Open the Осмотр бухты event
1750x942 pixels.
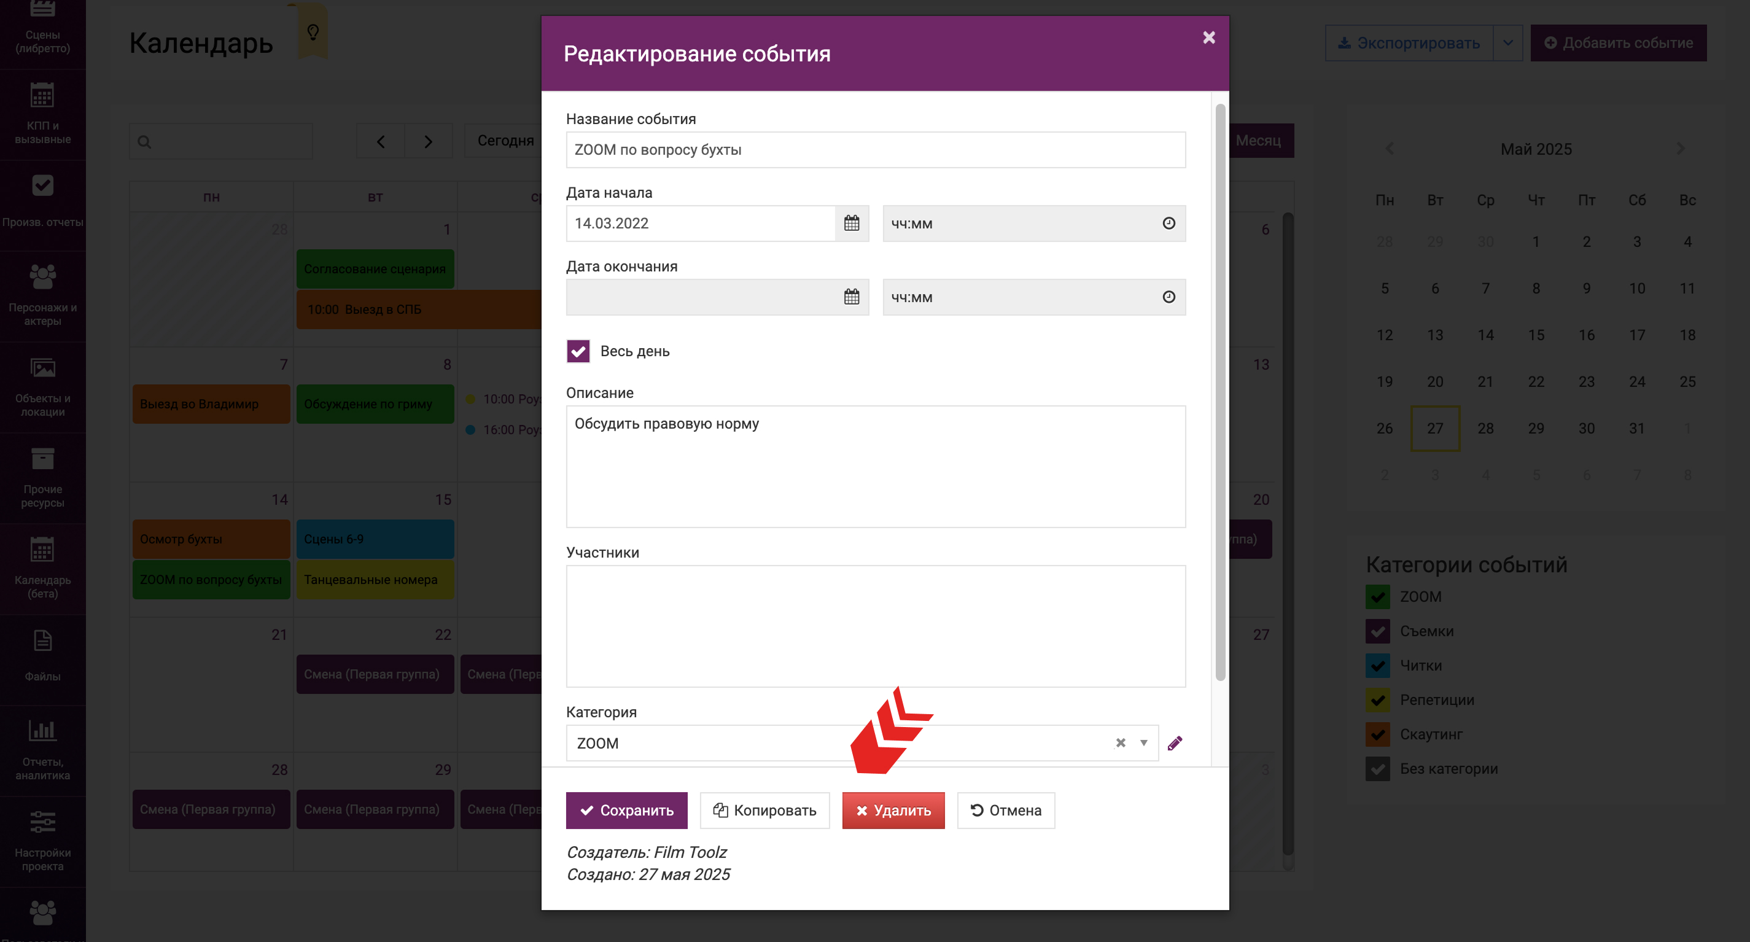point(211,539)
